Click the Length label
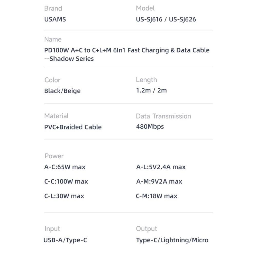This screenshot has height=257, width=257. point(146,80)
